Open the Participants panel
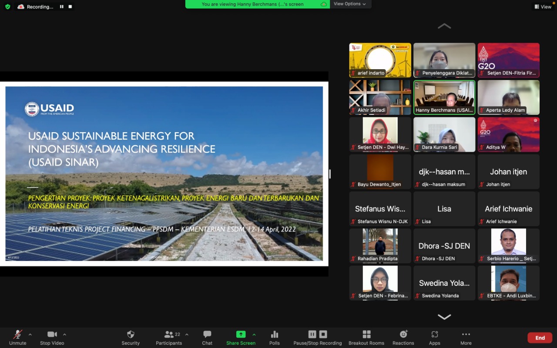557x348 pixels. coord(169,337)
